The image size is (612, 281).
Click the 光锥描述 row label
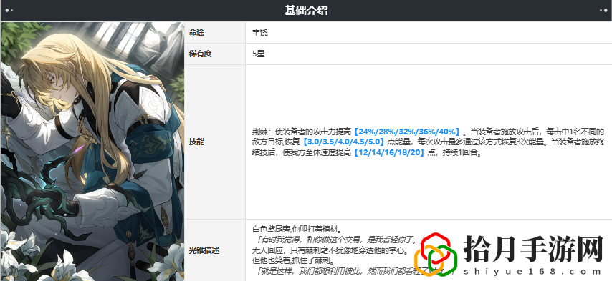(x=204, y=250)
